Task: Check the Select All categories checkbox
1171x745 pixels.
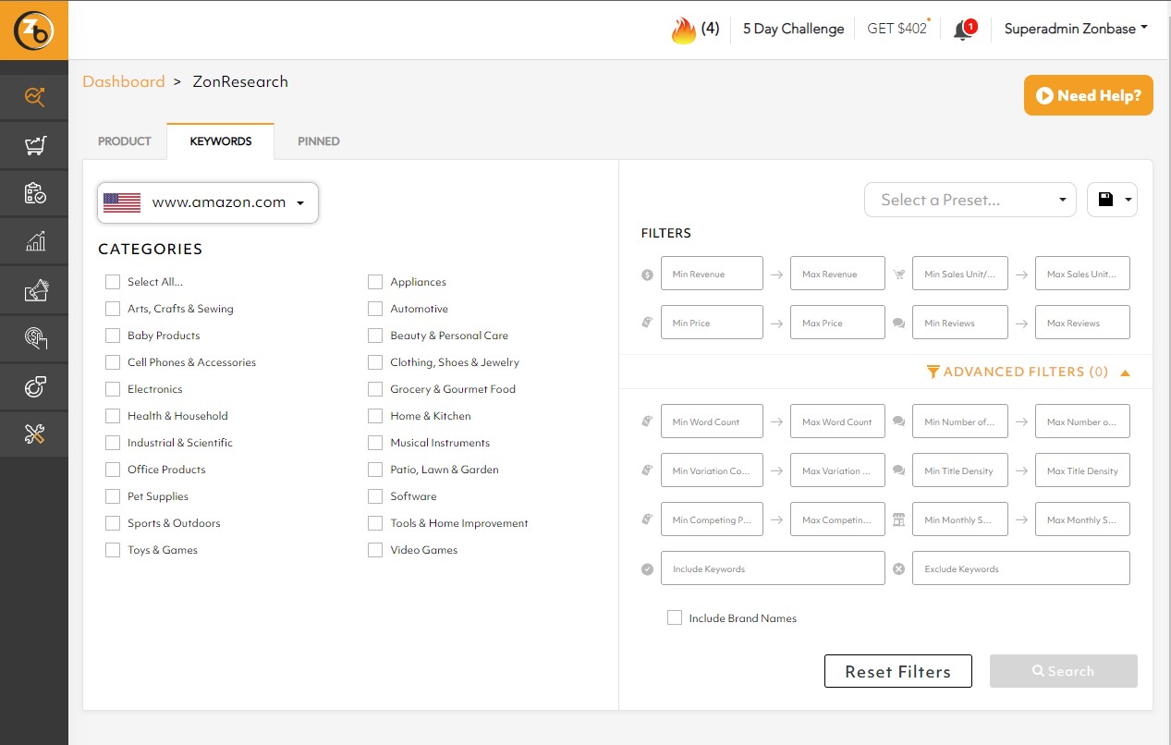Action: 113,281
